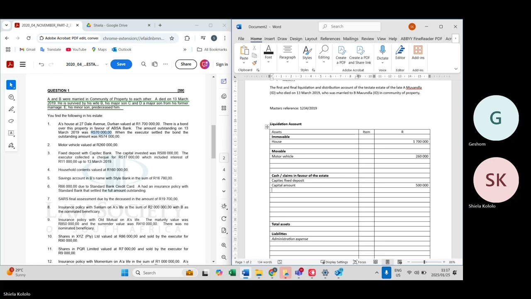
Task: Click the Word title bar search box
Action: (x=350, y=27)
